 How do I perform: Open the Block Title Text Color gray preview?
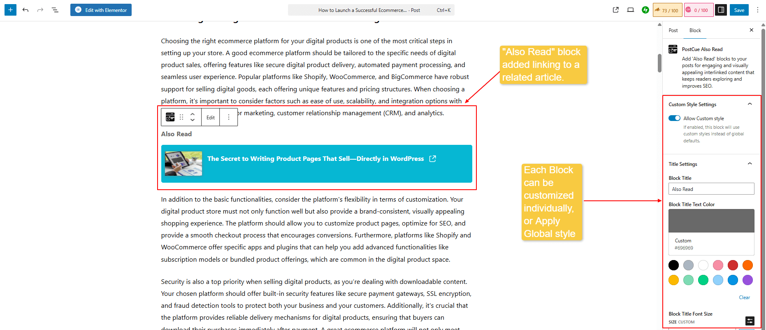[x=711, y=221]
